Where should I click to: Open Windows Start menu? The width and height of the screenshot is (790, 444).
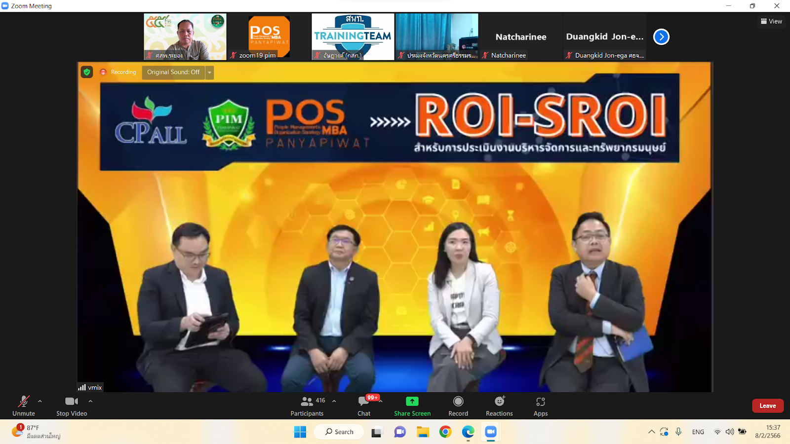coord(300,432)
